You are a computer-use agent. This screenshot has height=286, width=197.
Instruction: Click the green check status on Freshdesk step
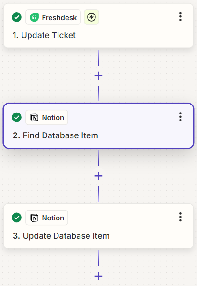click(16, 17)
